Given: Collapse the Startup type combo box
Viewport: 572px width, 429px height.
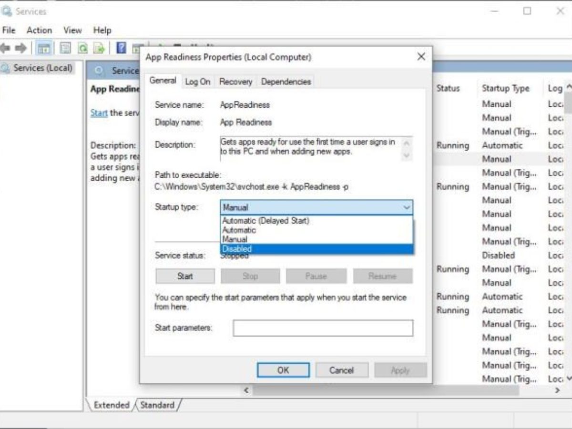Looking at the screenshot, I should [x=406, y=207].
